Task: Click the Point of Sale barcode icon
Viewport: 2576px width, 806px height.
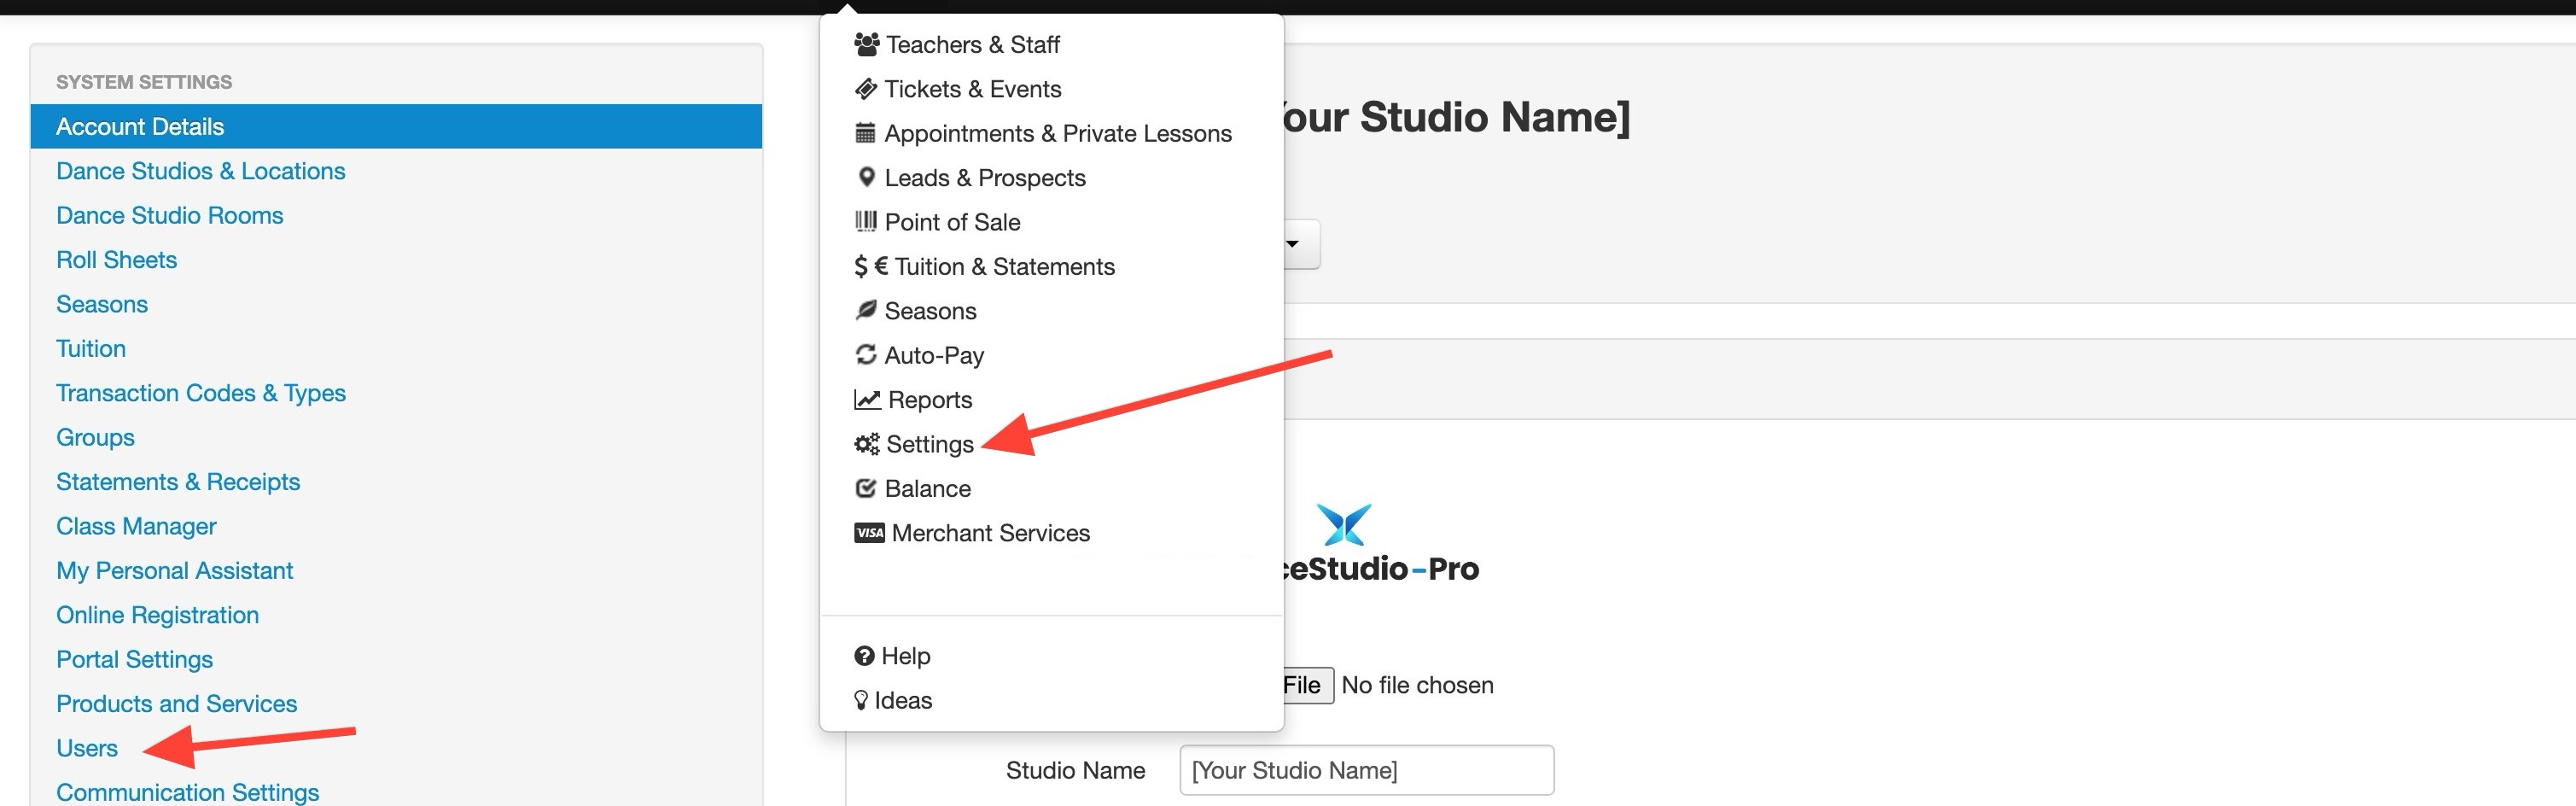Action: [866, 222]
